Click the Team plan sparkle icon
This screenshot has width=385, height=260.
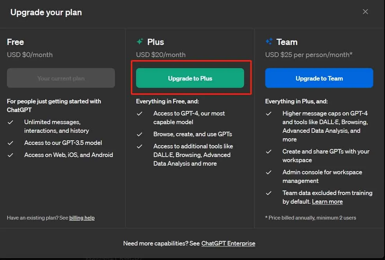[270, 41]
